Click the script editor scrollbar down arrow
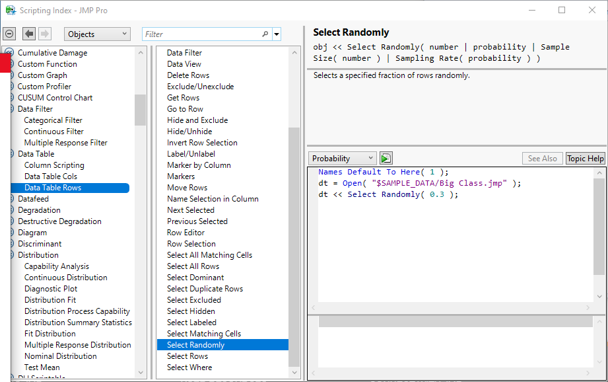Screen dimensions: 608x382 coord(599,297)
